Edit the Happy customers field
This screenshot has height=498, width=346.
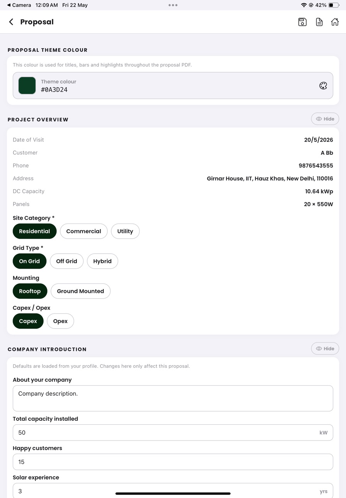point(173,462)
